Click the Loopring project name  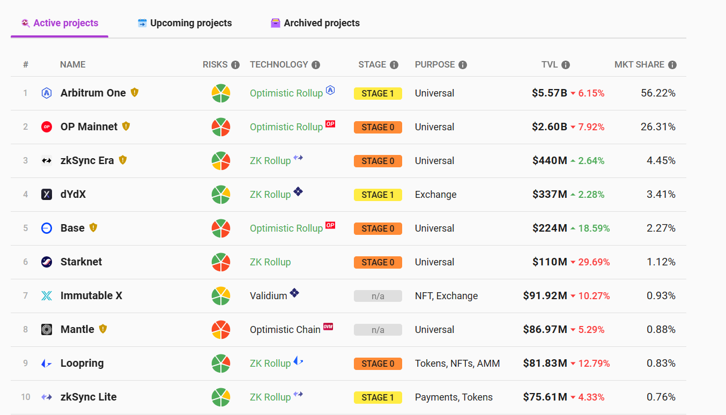tap(82, 364)
